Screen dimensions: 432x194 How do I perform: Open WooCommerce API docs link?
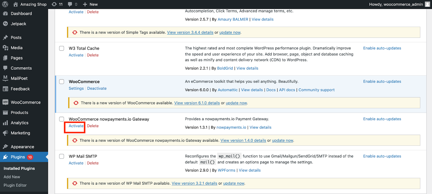[287, 90]
